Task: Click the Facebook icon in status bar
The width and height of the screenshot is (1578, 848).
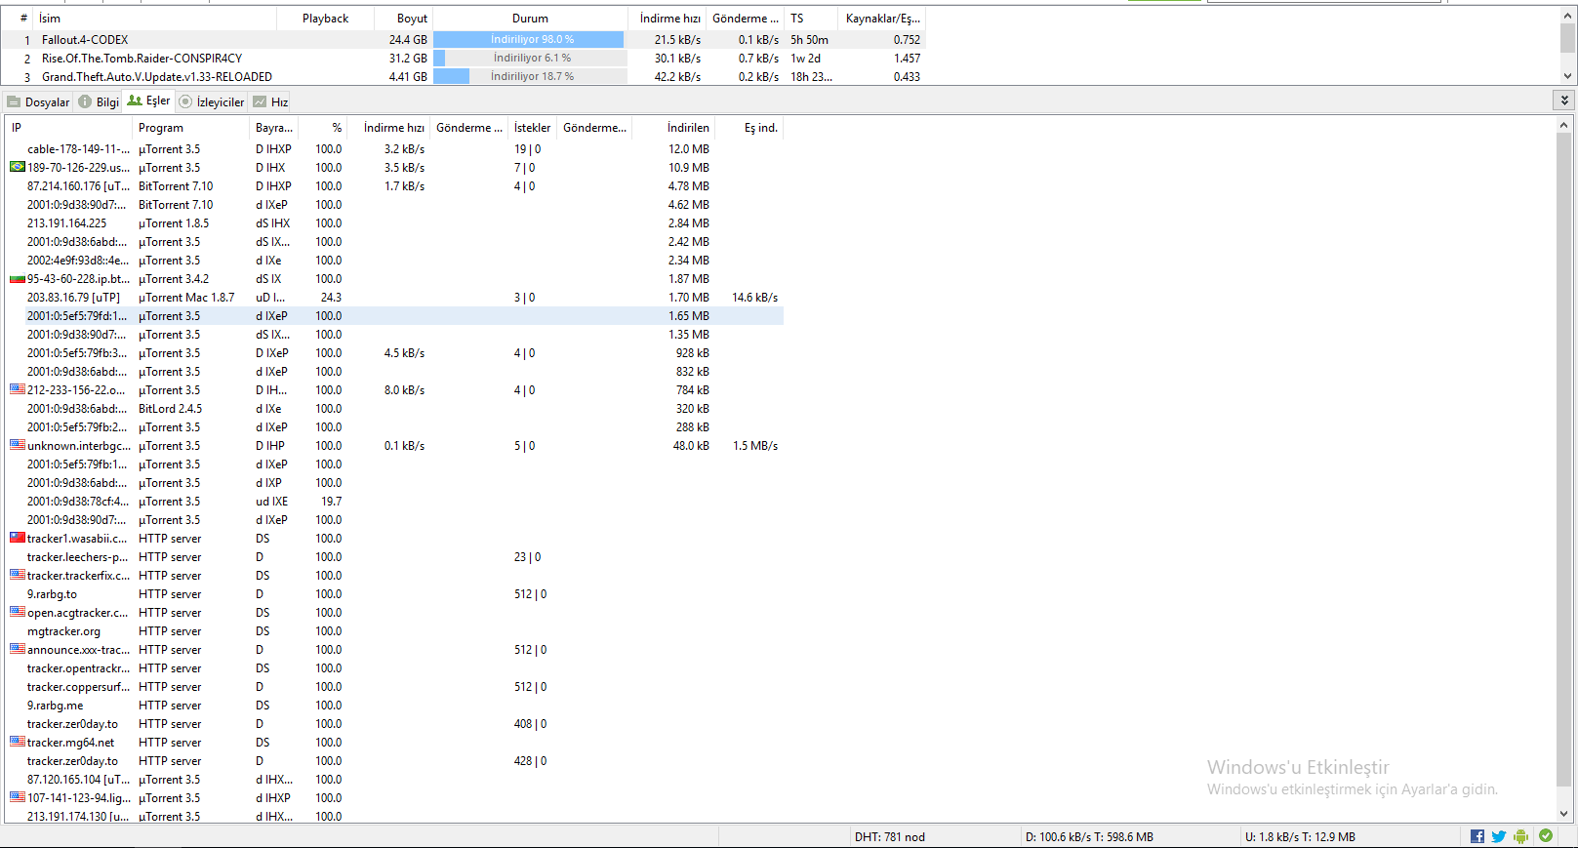Action: 1477,836
